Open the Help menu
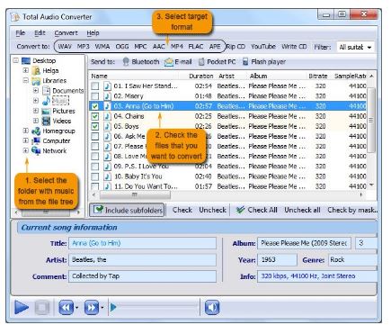Screen dimensions: 391x325 [x=93, y=33]
